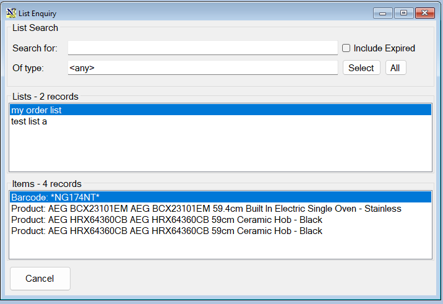Maximize the List Enquiry window
443x304 pixels.
coord(403,13)
